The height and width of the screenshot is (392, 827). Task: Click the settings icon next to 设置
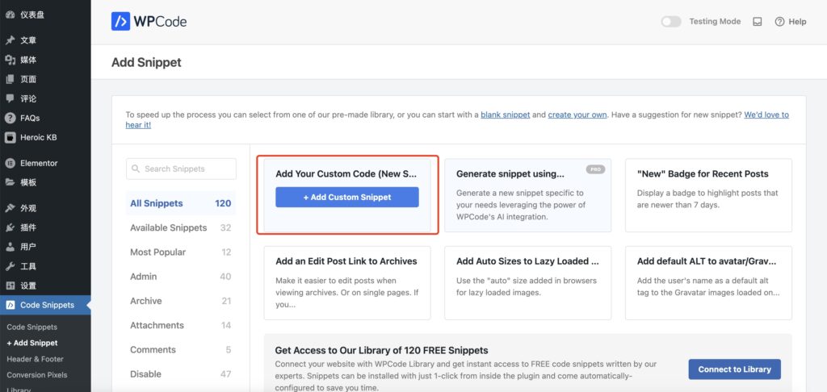(10, 286)
